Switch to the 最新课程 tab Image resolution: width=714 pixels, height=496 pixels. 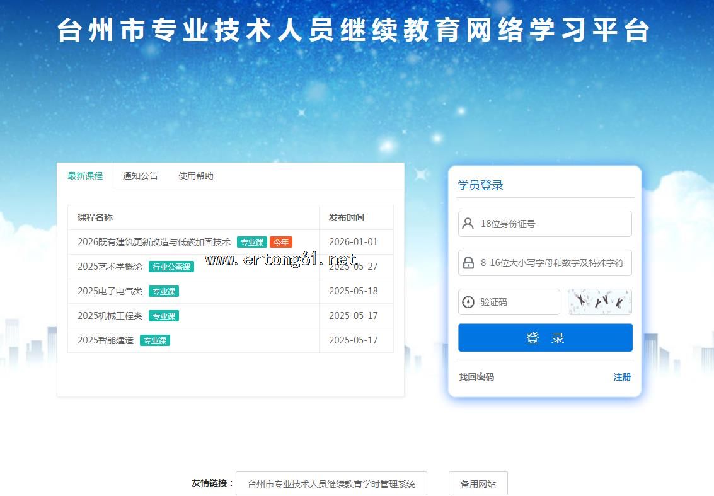tap(85, 176)
